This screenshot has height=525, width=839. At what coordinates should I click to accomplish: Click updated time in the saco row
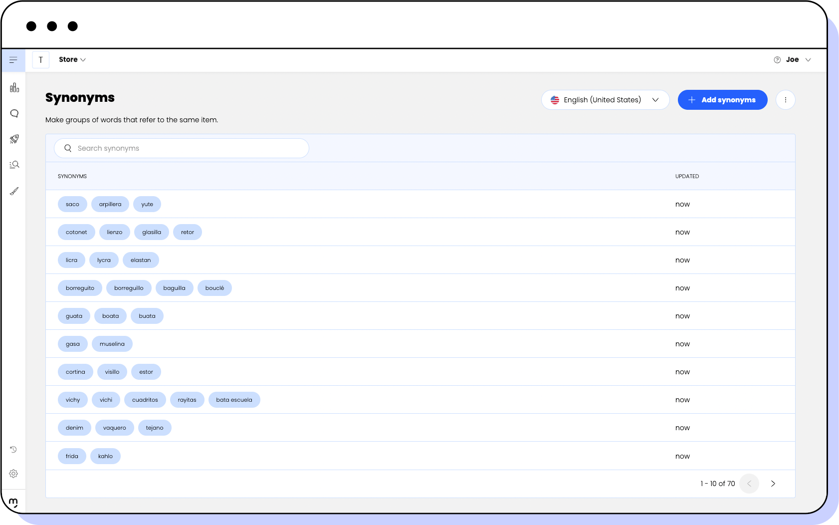(x=682, y=204)
